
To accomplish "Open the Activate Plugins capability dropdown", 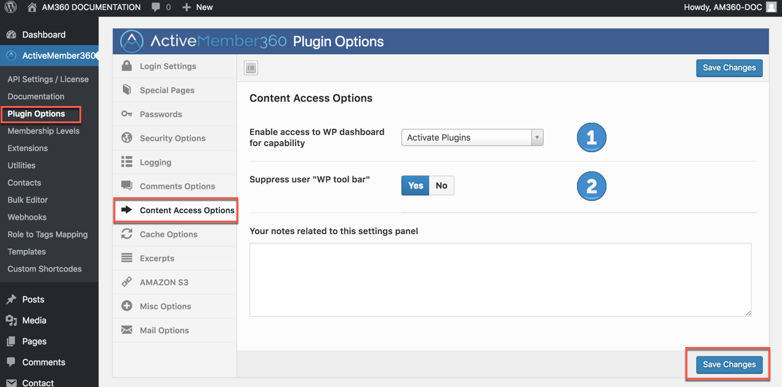I will (472, 137).
